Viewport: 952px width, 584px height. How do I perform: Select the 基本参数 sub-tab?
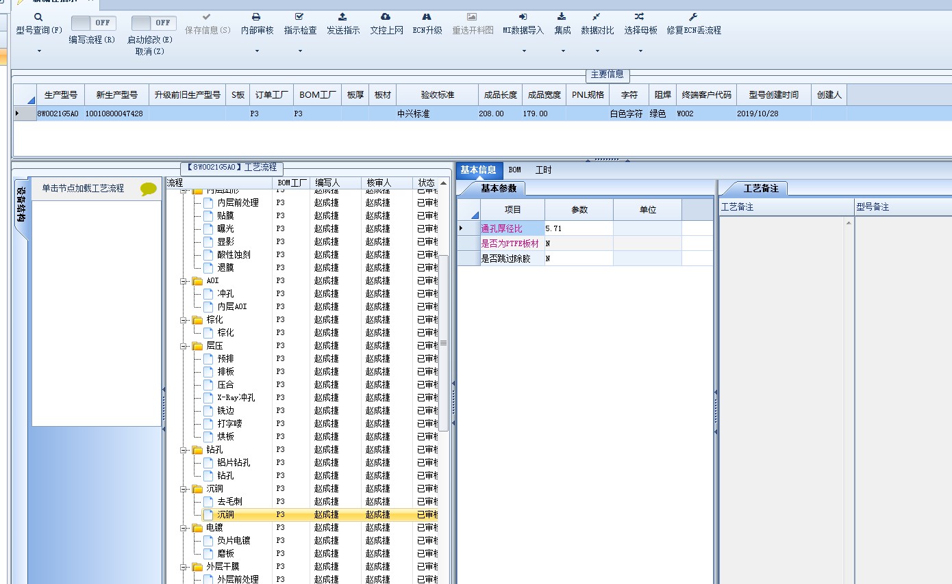click(x=498, y=188)
